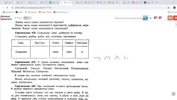Screen dimensions: 177x100
Task: Open the Авиабилеты bookmark
Action: [x=8, y=12]
